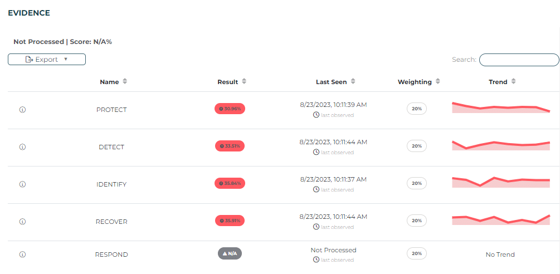Image resolution: width=560 pixels, height=274 pixels.
Task: Click the clock icon under PROTECT's last seen
Action: point(316,115)
